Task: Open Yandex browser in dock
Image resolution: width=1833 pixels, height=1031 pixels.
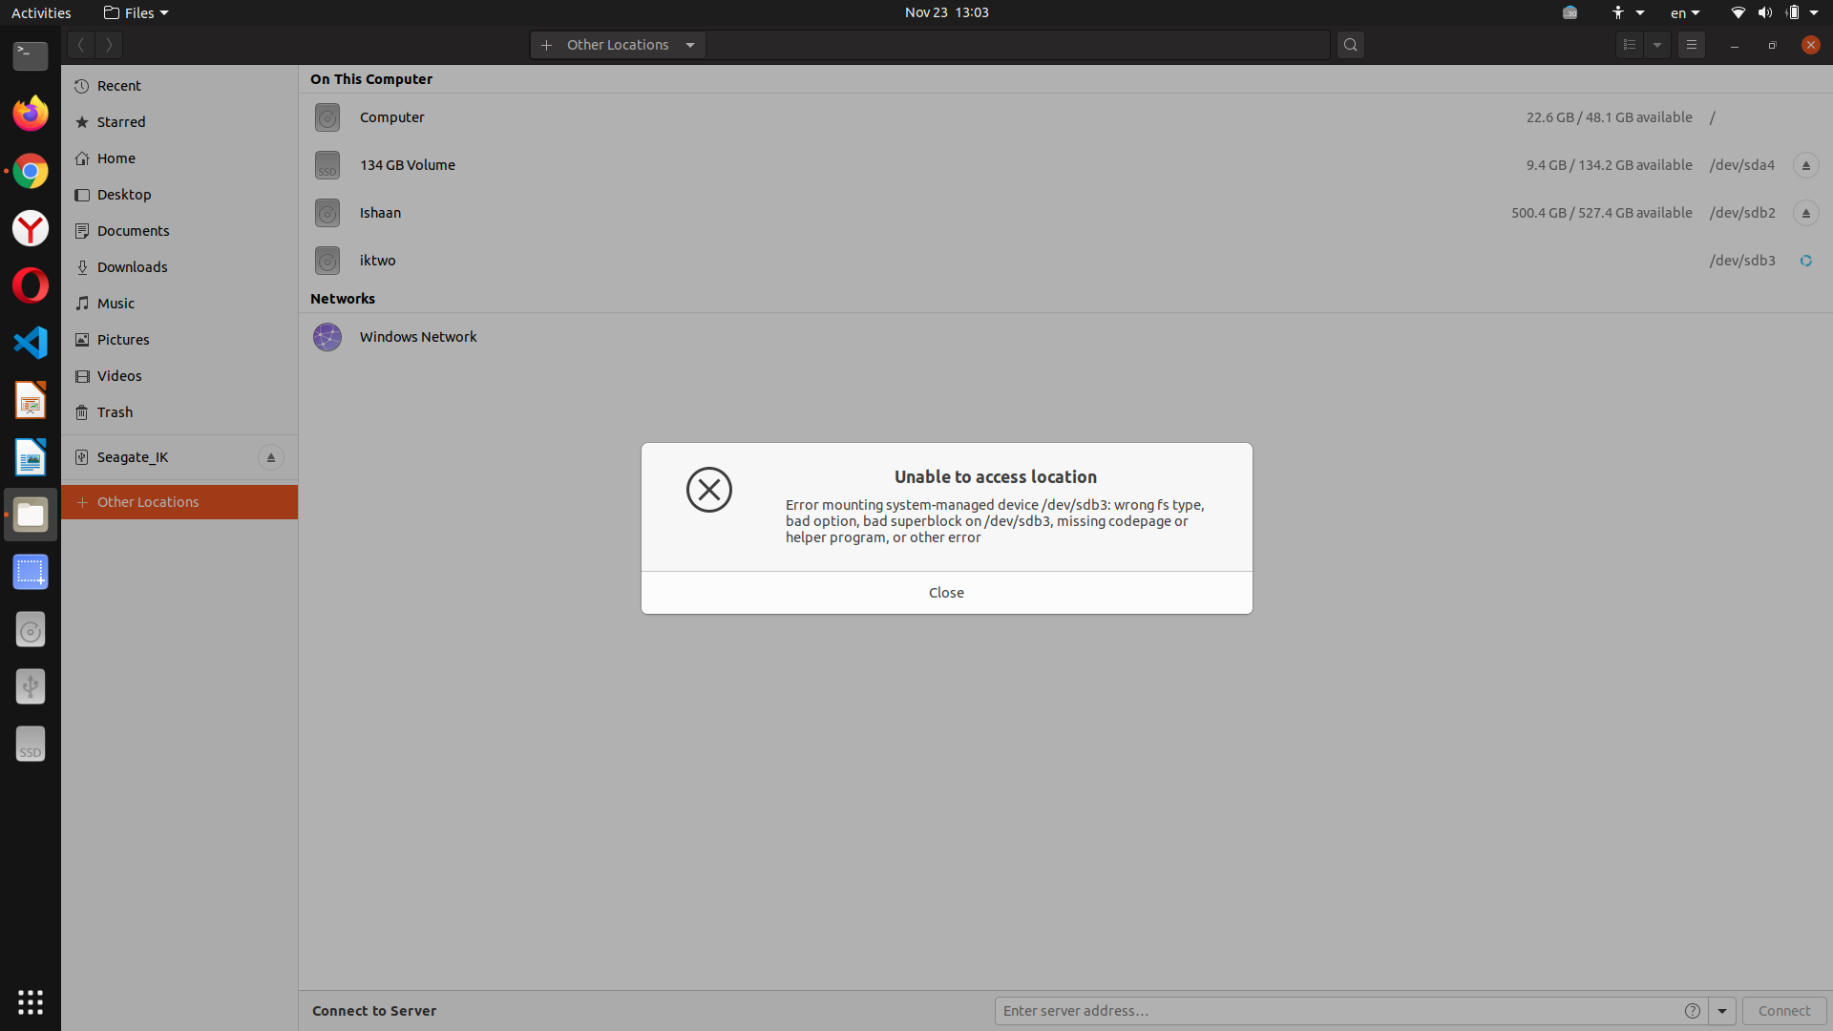Action: pos(31,228)
